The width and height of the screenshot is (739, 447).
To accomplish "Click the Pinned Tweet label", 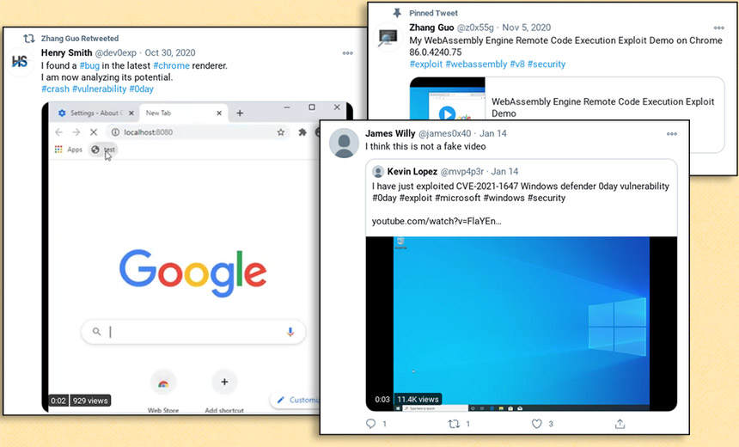I will pos(433,13).
